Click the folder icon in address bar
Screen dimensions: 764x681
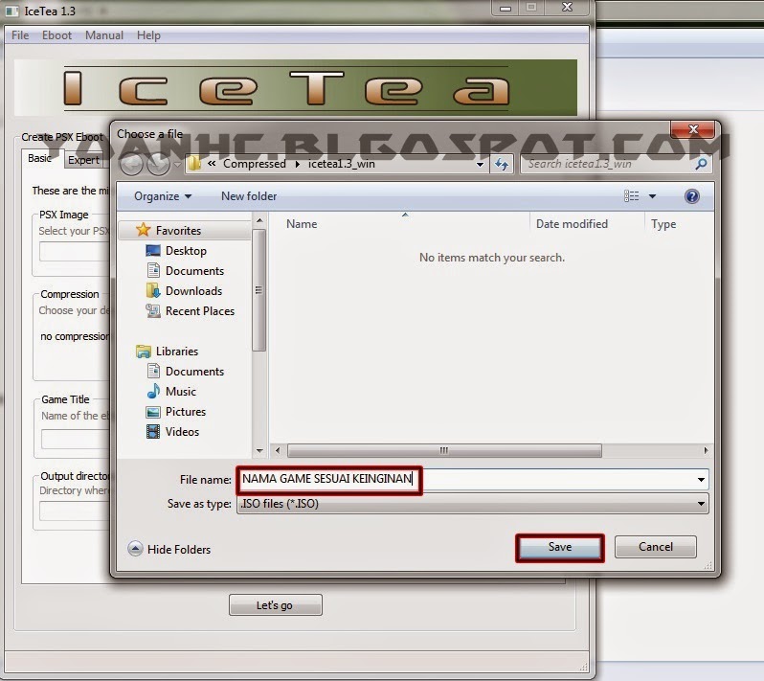[194, 164]
